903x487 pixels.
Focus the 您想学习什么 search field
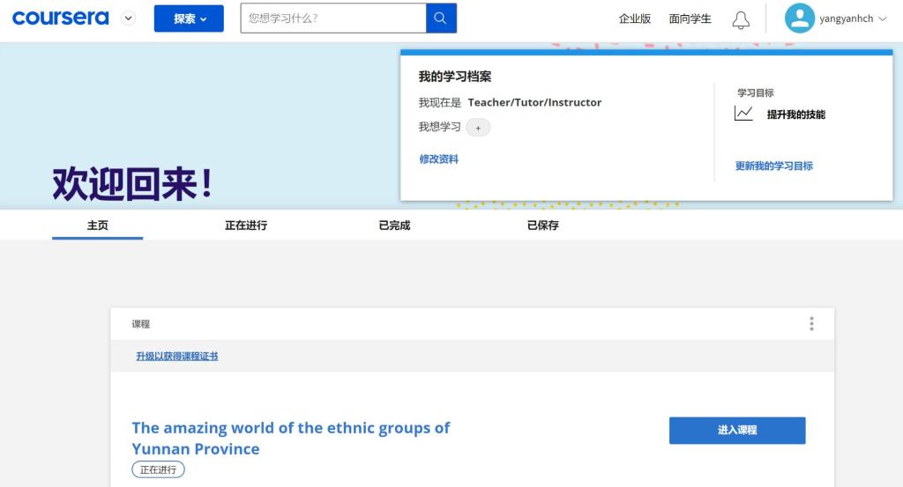tap(333, 18)
